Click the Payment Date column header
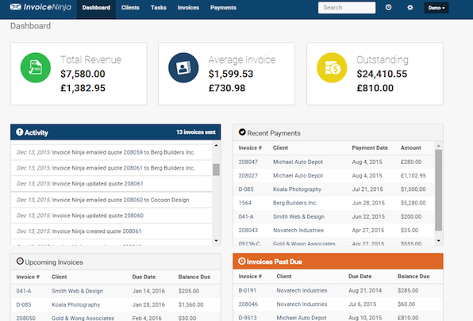This screenshot has height=321, width=473. [x=370, y=148]
